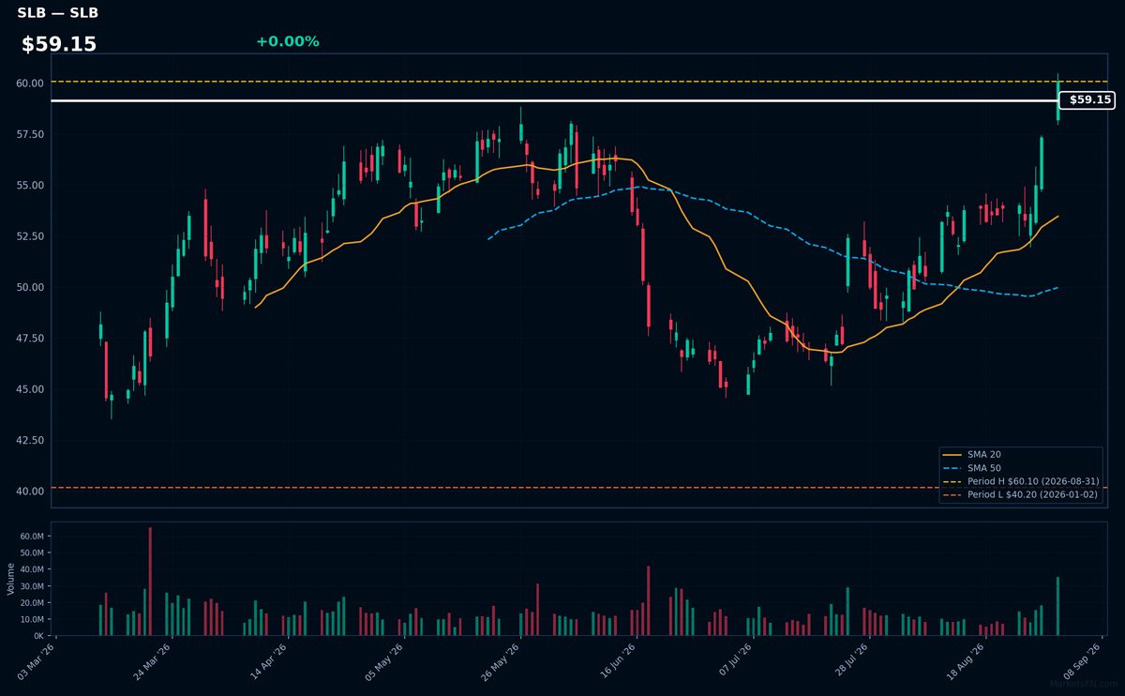Click the 08 Sep '26 date label
This screenshot has height=696, width=1125.
coord(1082,661)
